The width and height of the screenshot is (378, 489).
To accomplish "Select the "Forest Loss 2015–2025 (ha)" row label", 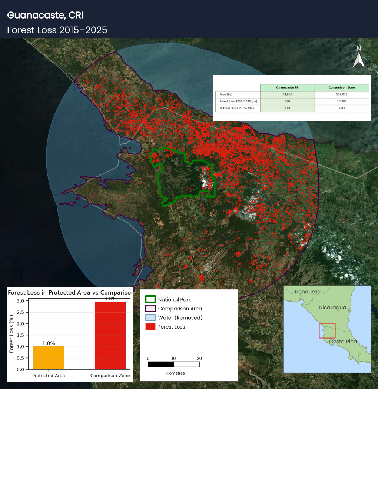I will 238,101.
